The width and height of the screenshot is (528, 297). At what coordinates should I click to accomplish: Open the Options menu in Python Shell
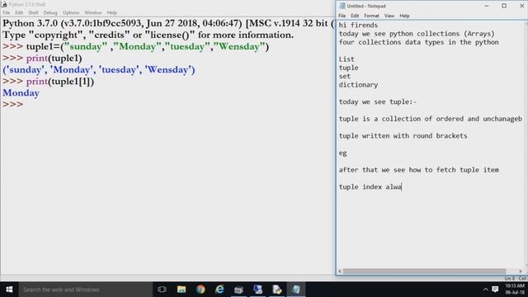[71, 12]
